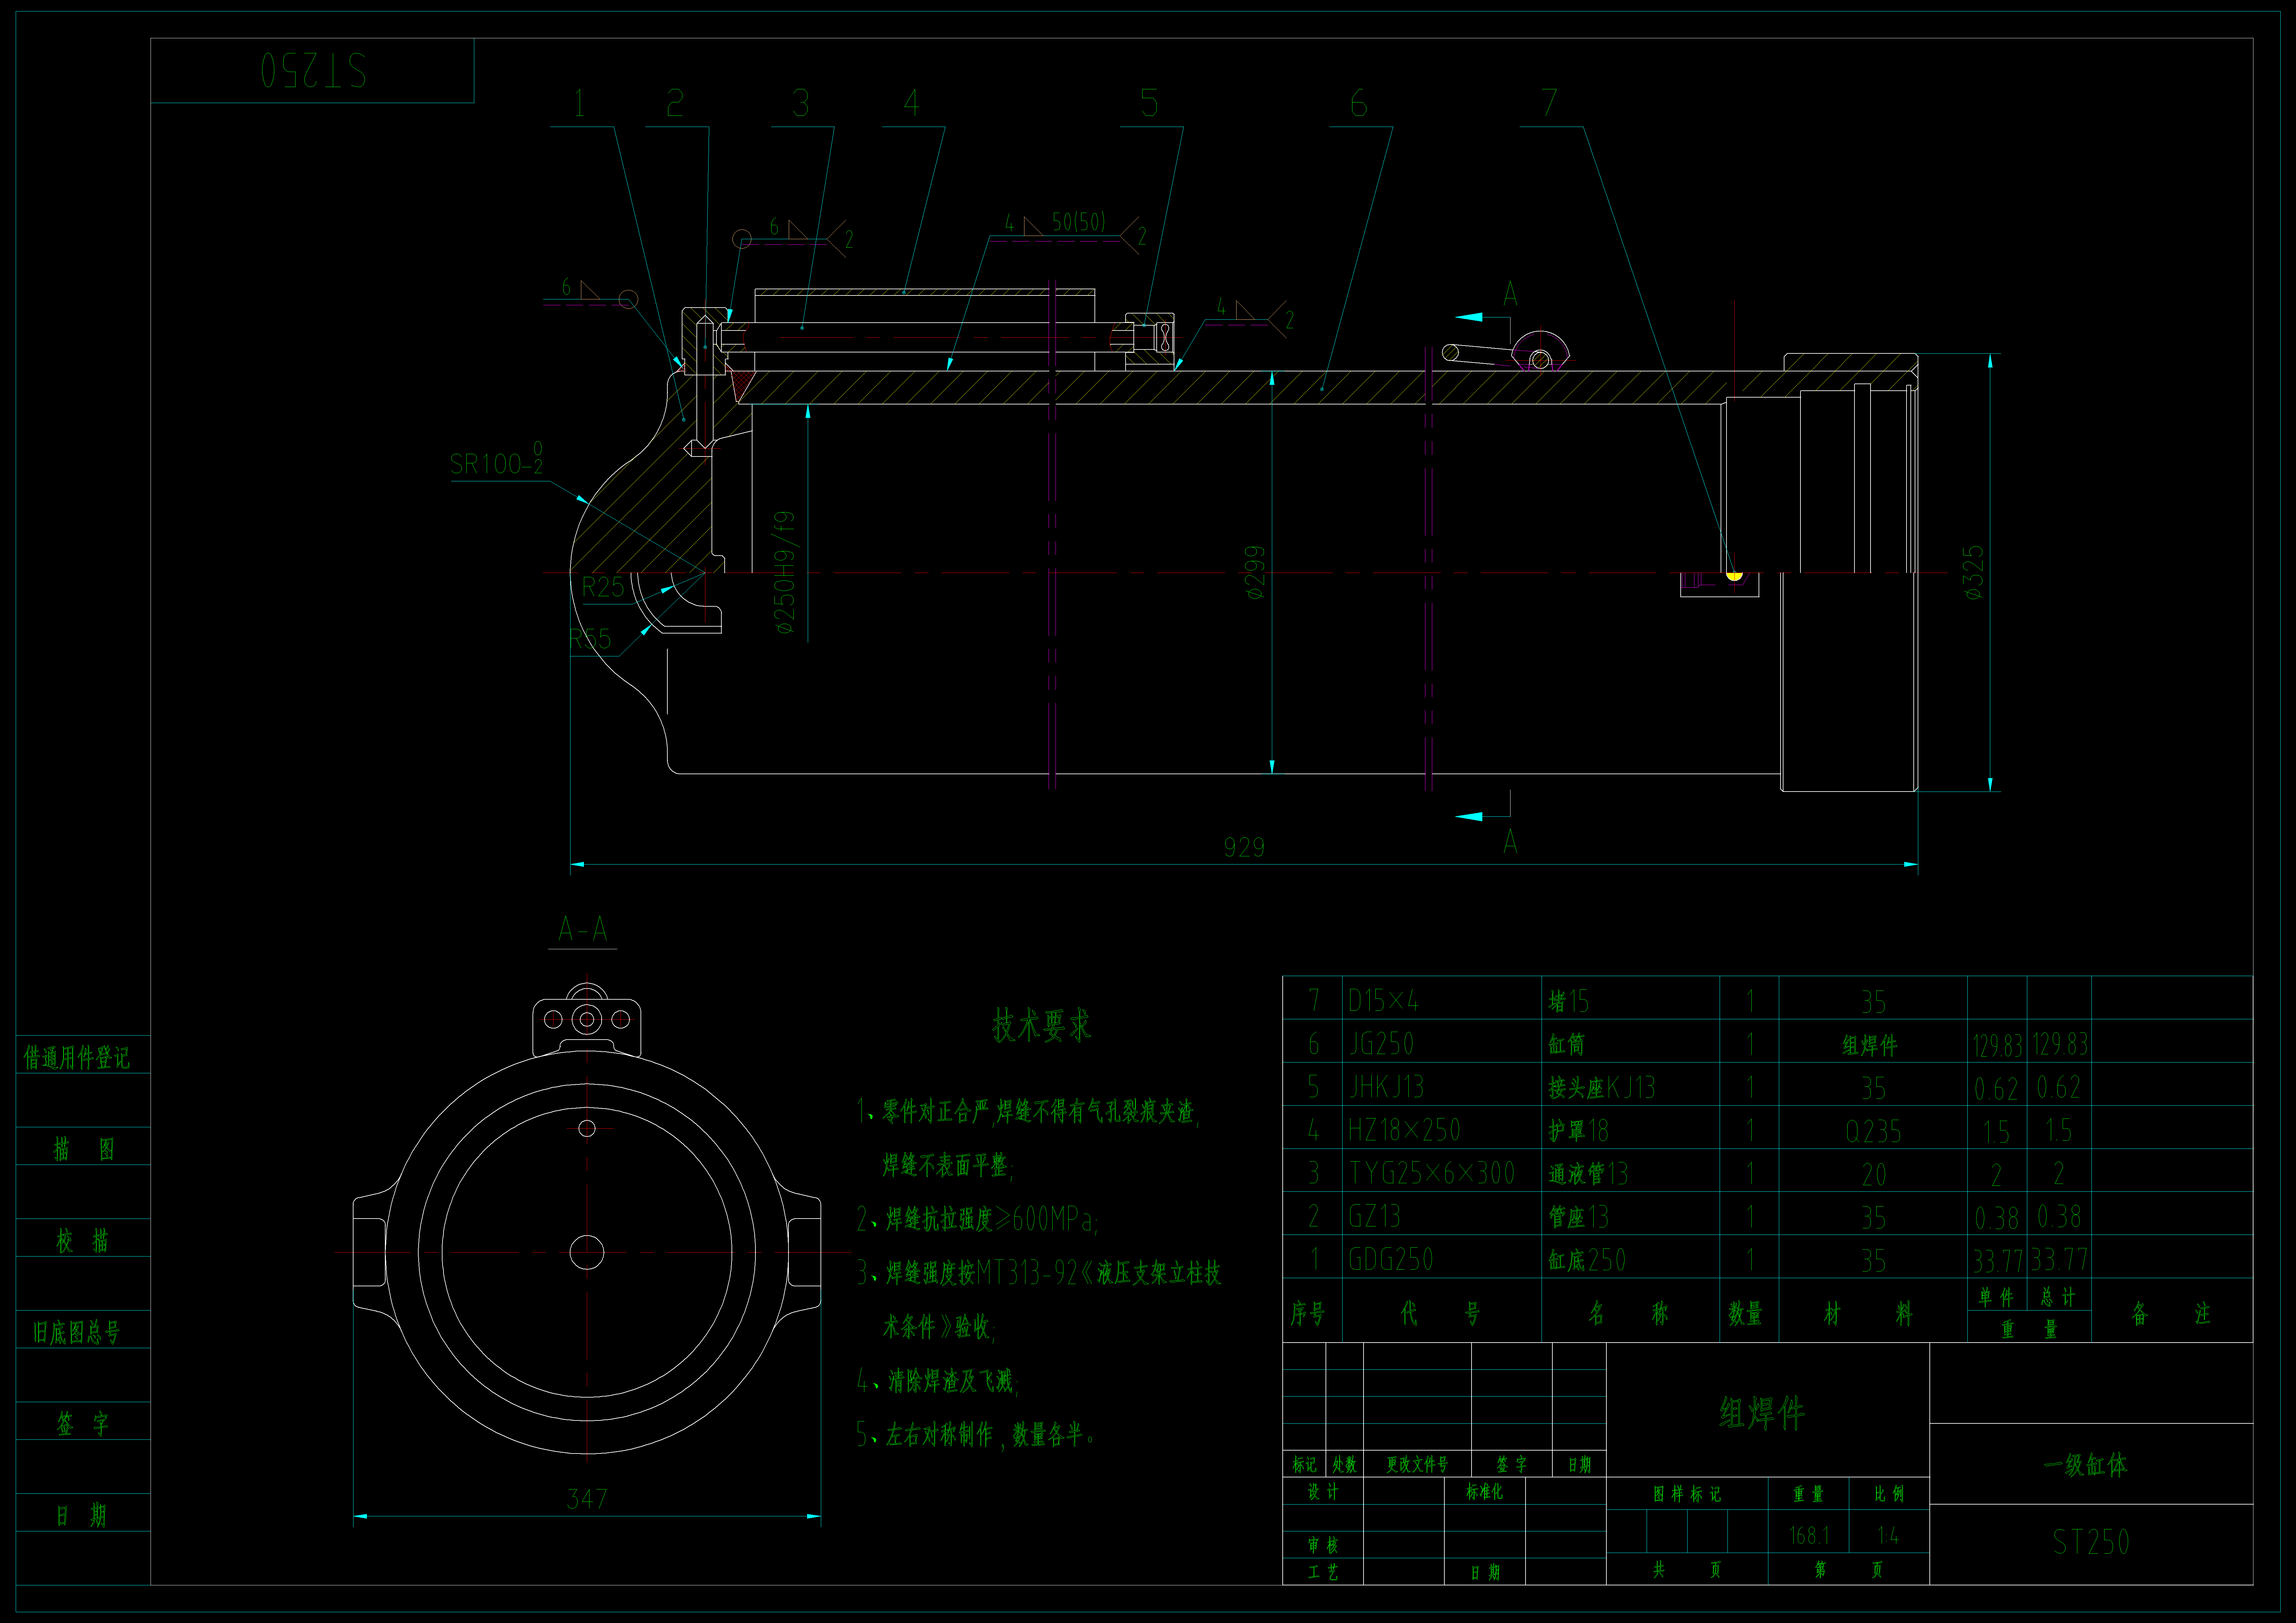Image resolution: width=2296 pixels, height=1623 pixels.
Task: Select the "R25" radius dimension
Action: pyautogui.click(x=603, y=587)
